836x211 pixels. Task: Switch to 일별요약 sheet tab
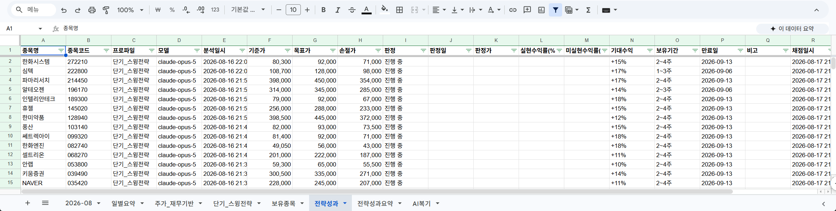tap(123, 203)
